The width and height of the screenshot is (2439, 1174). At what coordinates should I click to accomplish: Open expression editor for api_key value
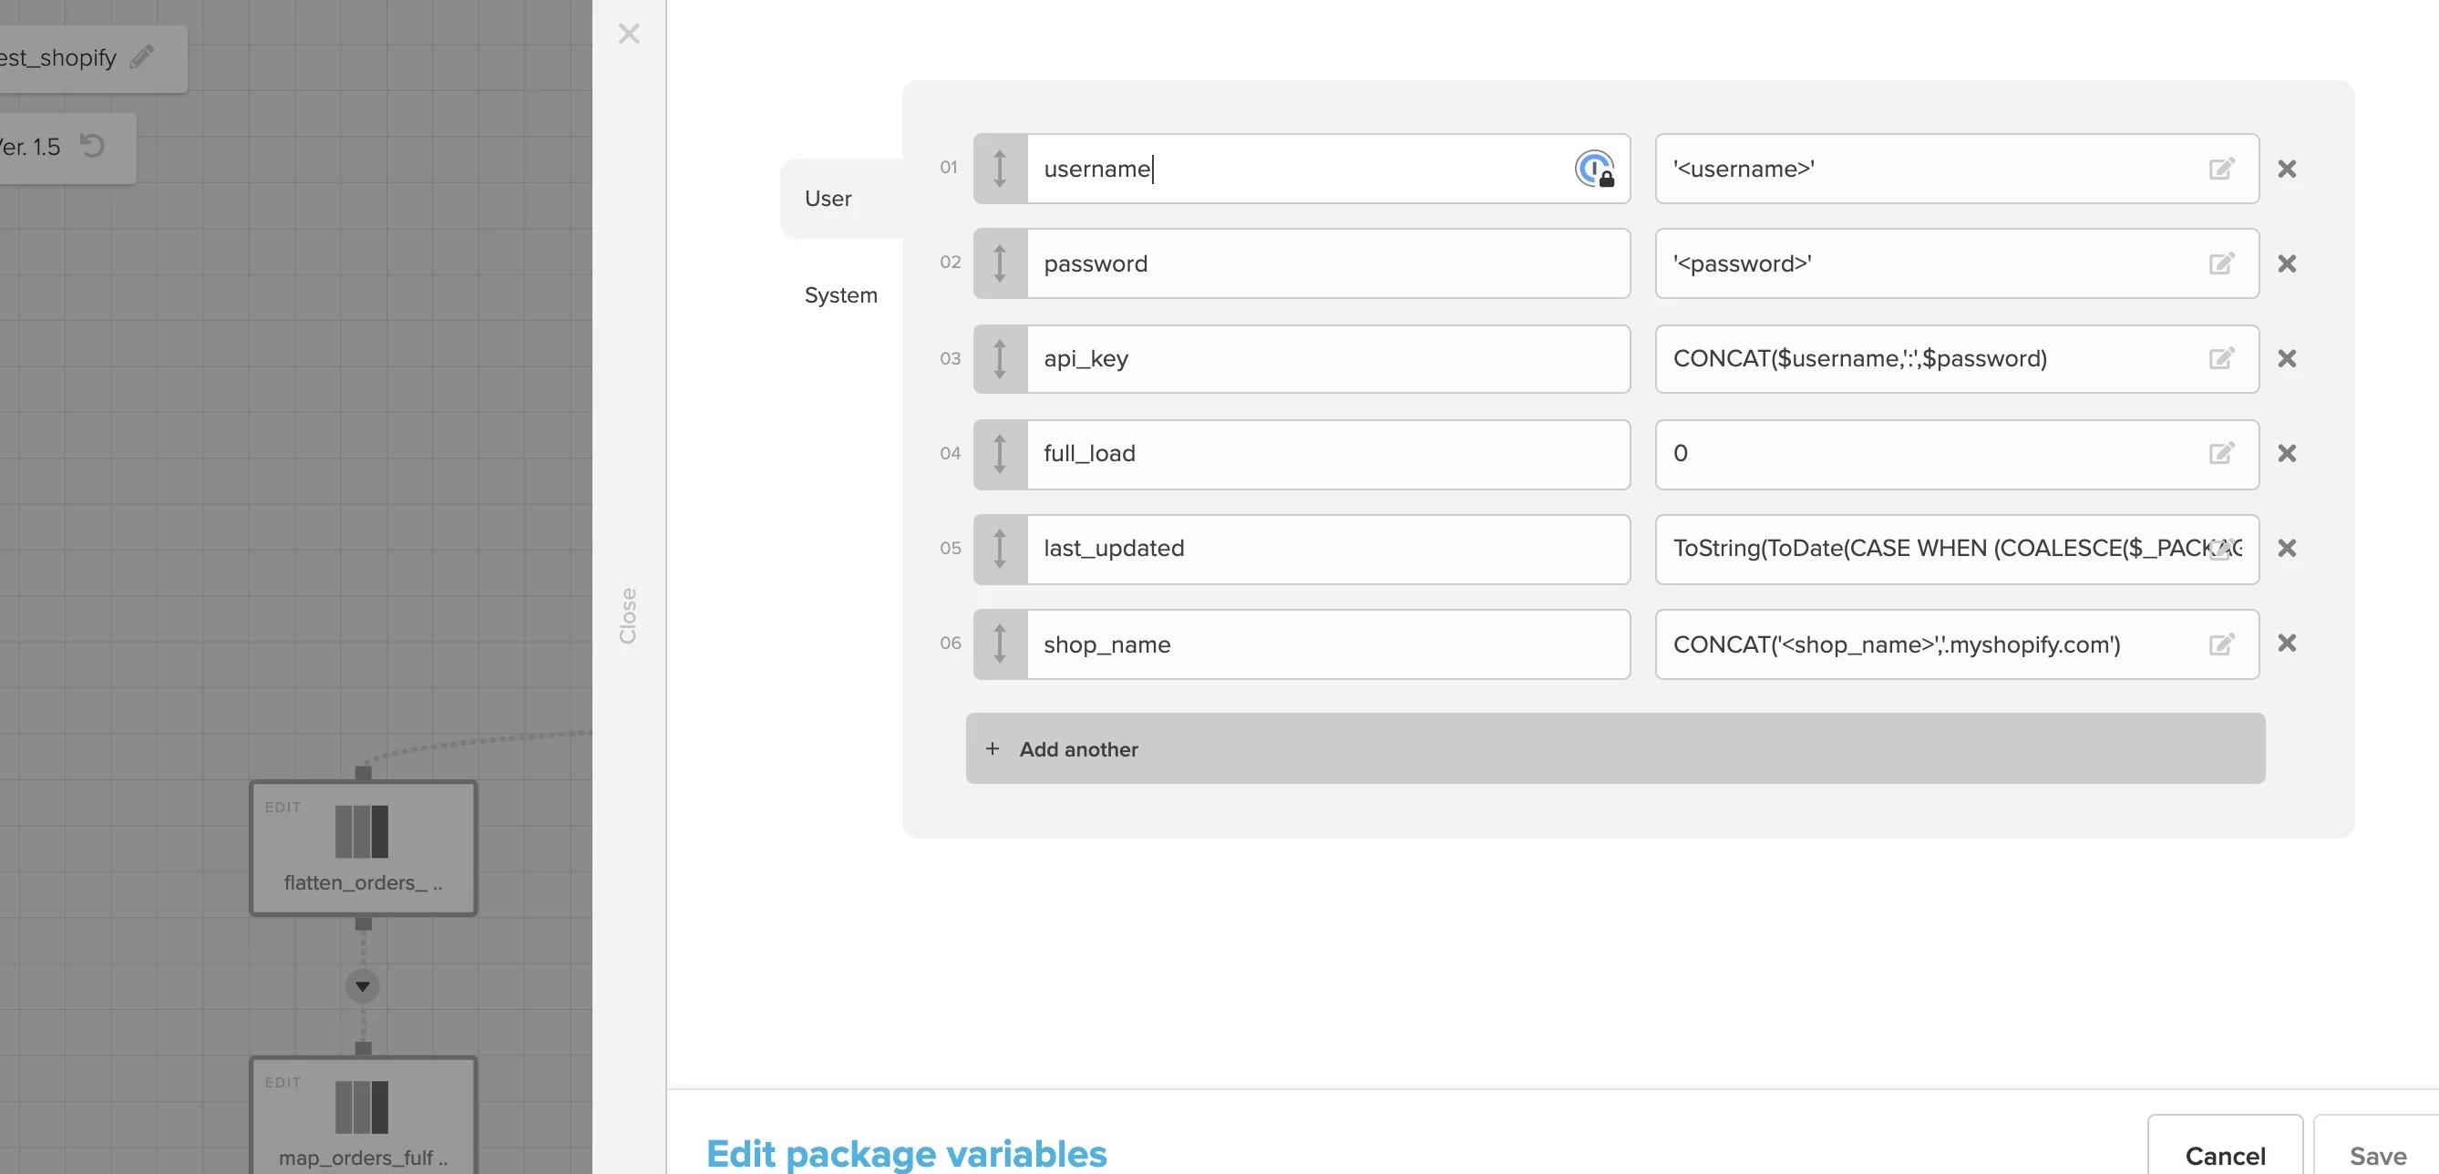(x=2221, y=359)
